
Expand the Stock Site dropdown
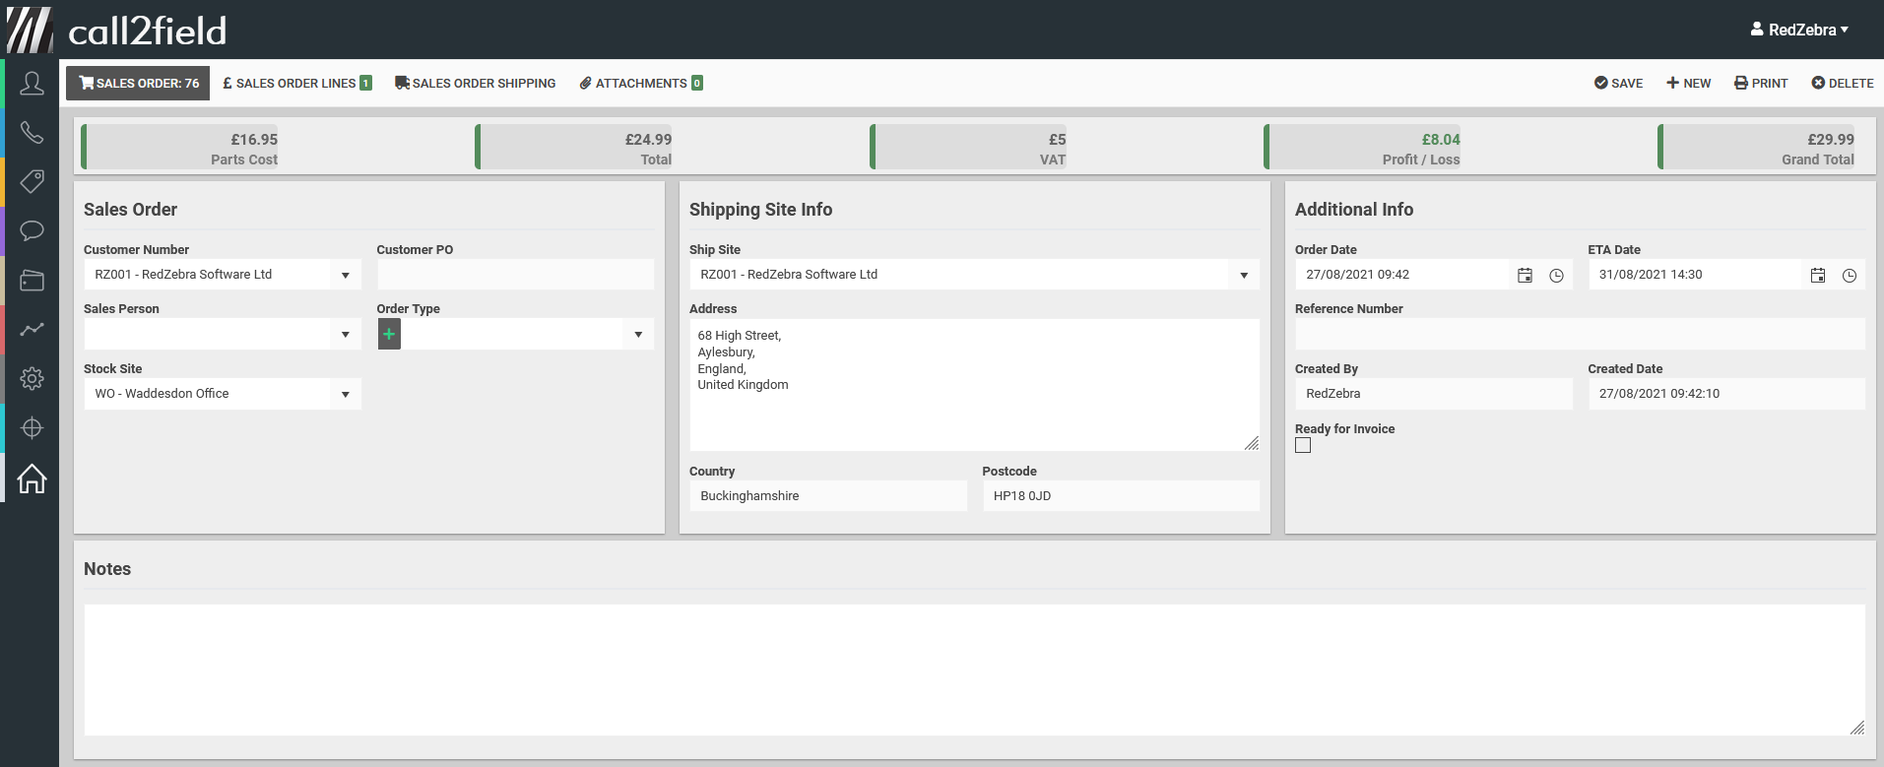click(345, 395)
